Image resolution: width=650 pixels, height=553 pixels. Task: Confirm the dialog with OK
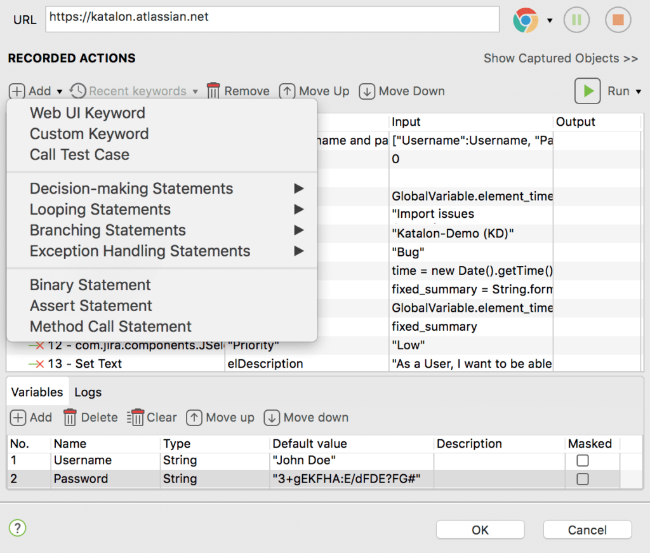(x=480, y=530)
